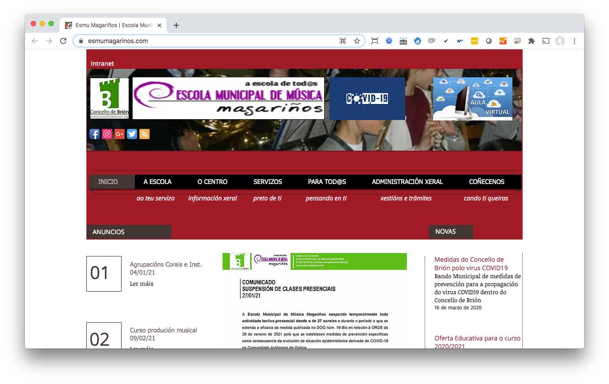Click the 'pensando en ti' subtitle

(x=326, y=198)
